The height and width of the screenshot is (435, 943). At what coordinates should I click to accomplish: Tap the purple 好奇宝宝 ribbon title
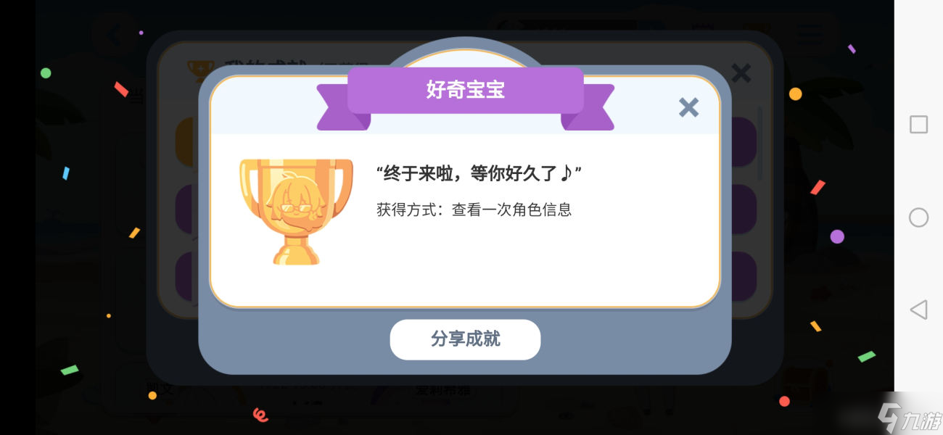coord(465,90)
